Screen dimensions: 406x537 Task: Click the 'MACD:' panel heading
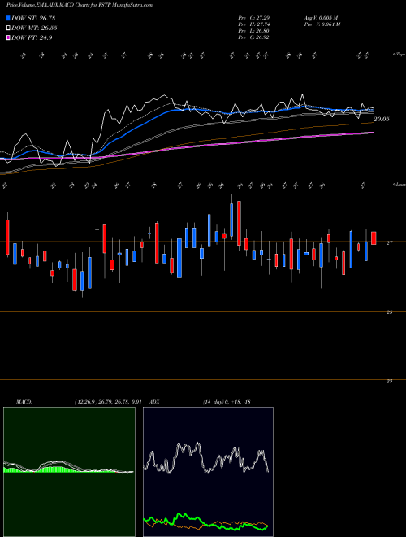[x=24, y=402]
